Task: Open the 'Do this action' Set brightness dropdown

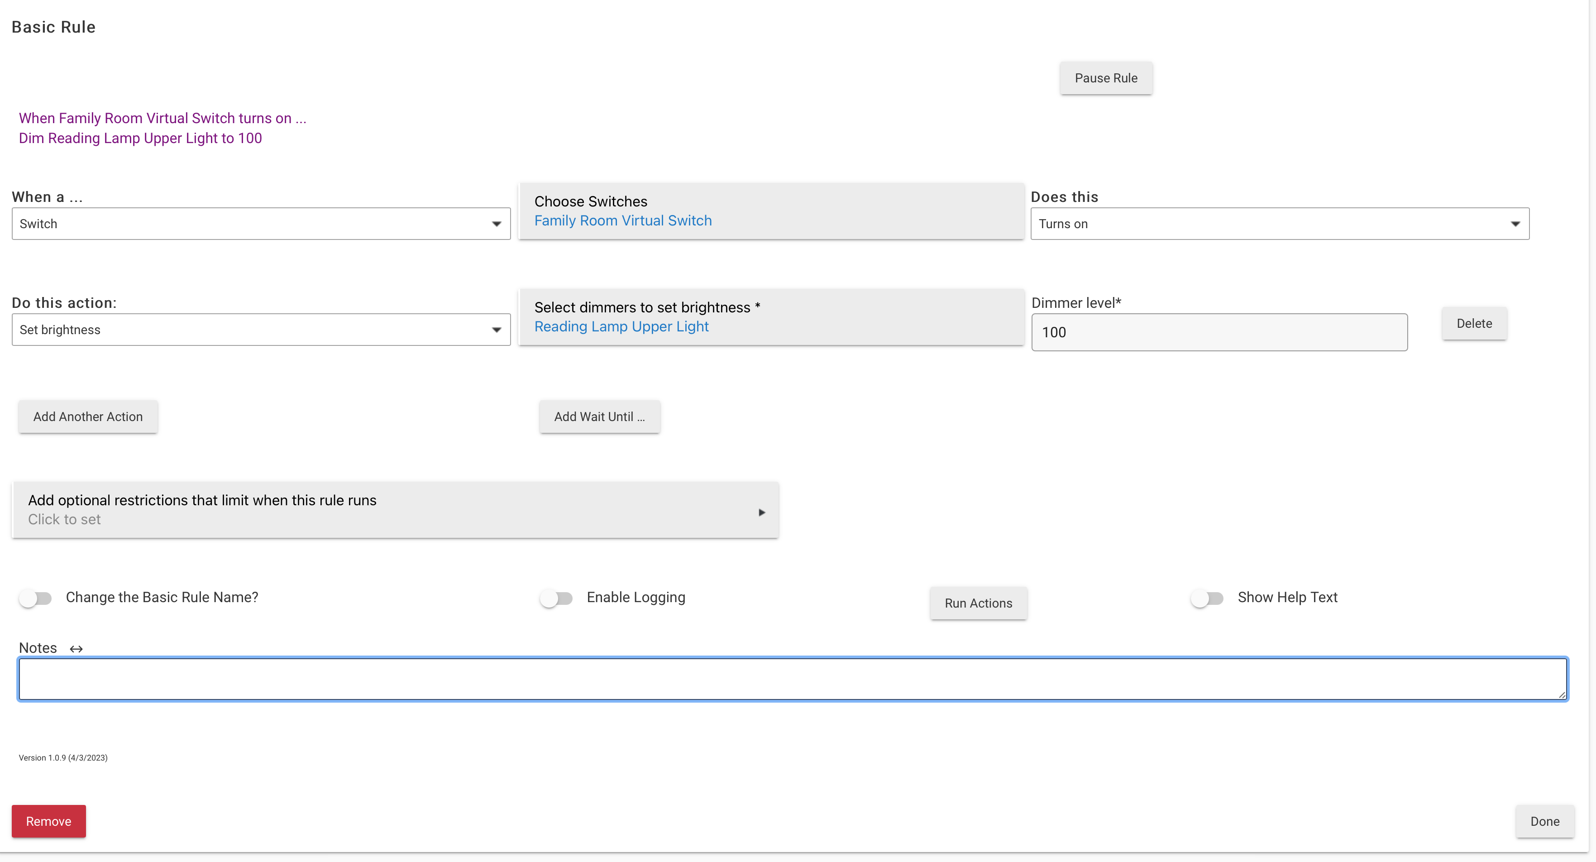Action: 261,330
